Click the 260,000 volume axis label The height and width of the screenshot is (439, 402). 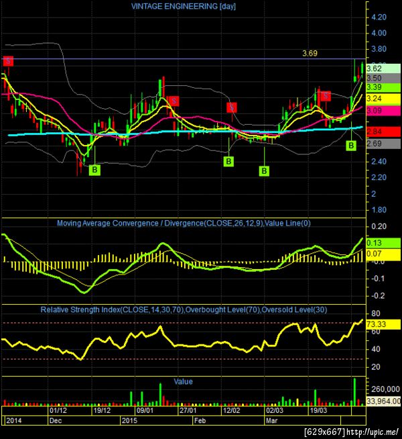coord(385,389)
